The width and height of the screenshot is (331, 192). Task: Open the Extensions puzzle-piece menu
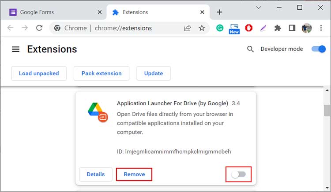click(x=278, y=28)
